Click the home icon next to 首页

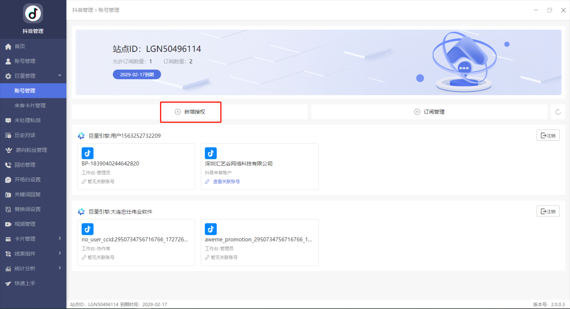[x=8, y=46]
